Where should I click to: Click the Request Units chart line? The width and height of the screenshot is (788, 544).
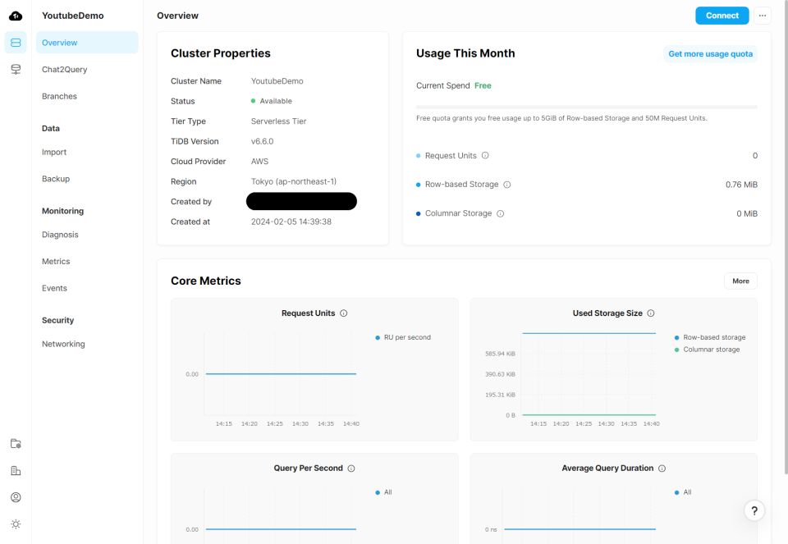tap(281, 373)
